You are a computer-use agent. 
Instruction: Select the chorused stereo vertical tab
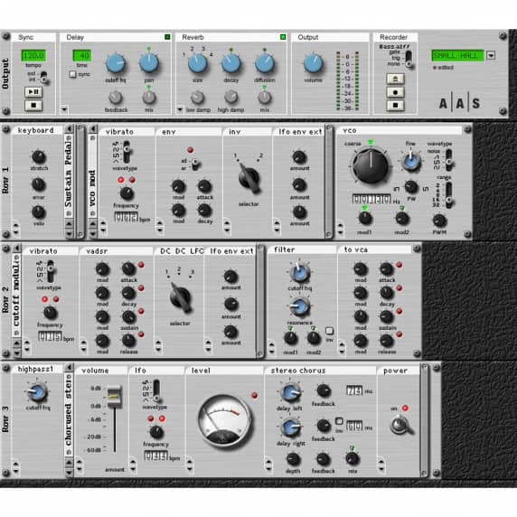tap(69, 414)
